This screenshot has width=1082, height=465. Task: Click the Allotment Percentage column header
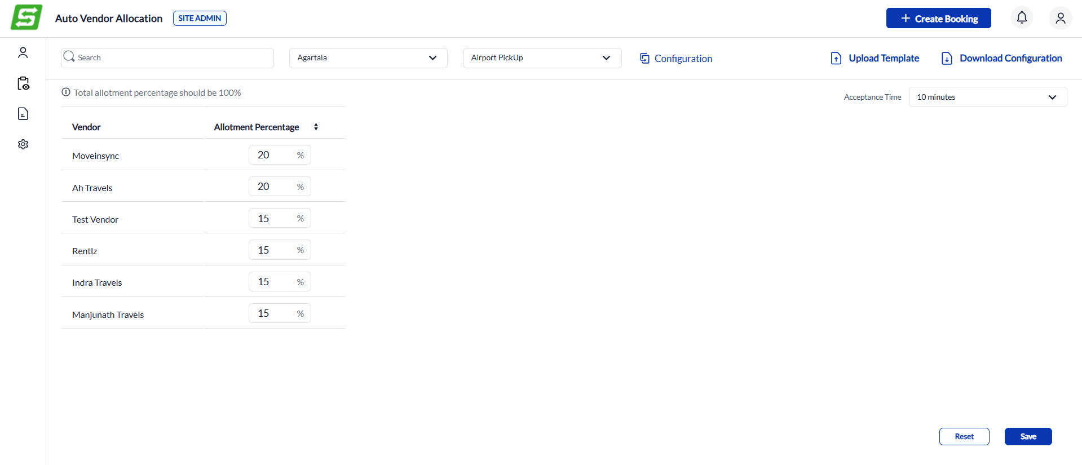(257, 127)
